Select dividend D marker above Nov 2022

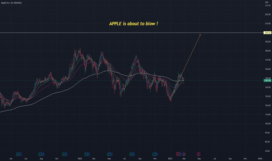click(x=156, y=154)
